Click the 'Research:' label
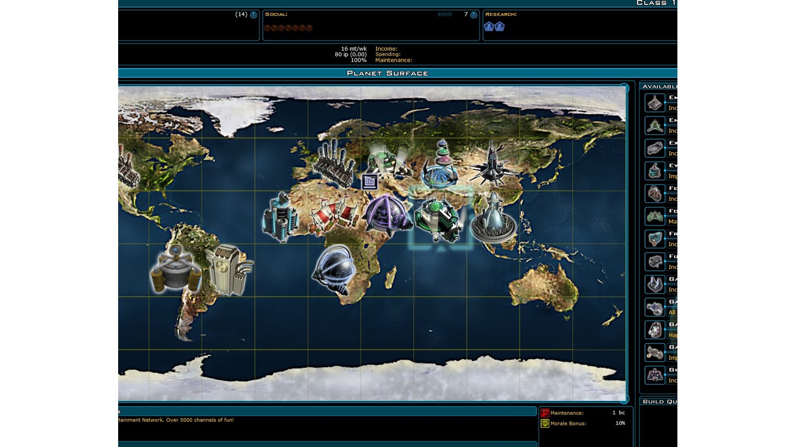The width and height of the screenshot is (795, 447). [x=501, y=14]
